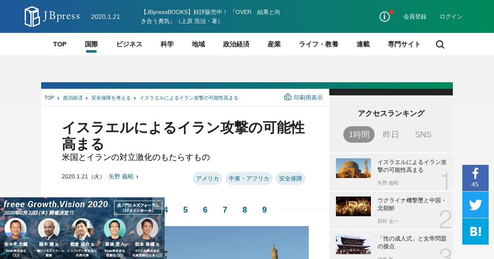Open ranking article ウクライナ機撃墜と中国・北朝鮮
The image size is (494, 259).
coord(412,204)
